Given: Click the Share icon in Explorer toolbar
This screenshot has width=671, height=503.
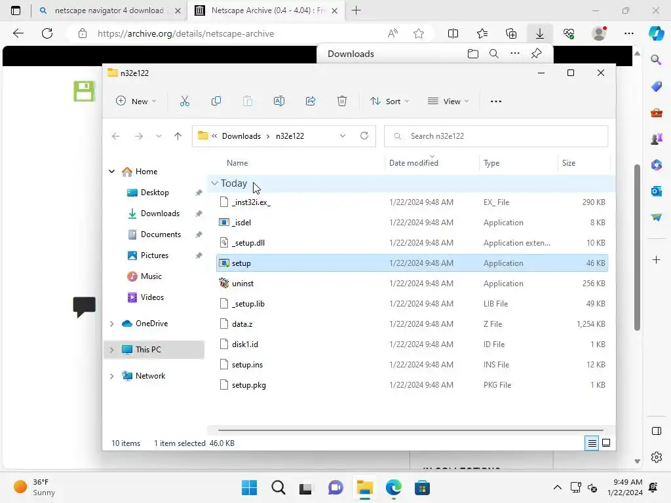Looking at the screenshot, I should (x=311, y=102).
